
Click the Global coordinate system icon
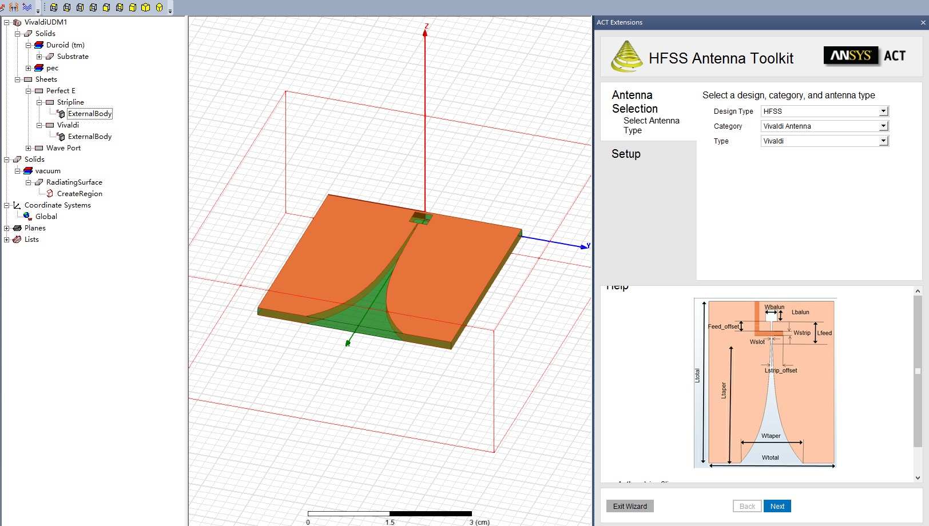pos(27,217)
